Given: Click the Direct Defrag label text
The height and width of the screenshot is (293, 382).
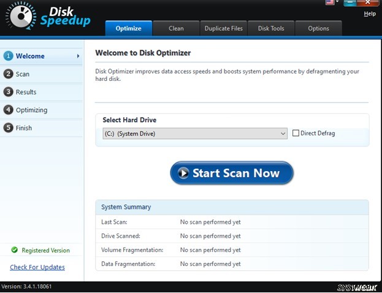Looking at the screenshot, I should click(318, 133).
